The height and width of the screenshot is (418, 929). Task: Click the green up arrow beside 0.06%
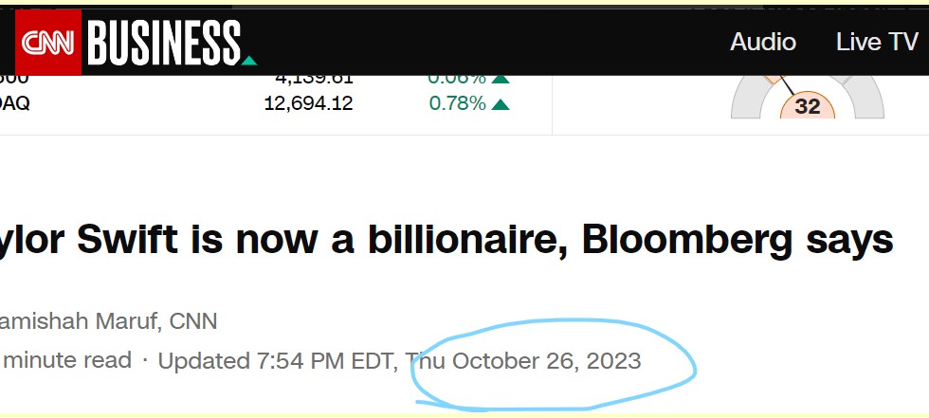point(501,80)
